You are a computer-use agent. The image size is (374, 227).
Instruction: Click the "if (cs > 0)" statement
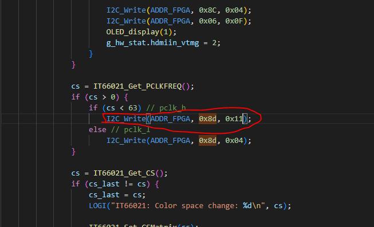(x=100, y=97)
